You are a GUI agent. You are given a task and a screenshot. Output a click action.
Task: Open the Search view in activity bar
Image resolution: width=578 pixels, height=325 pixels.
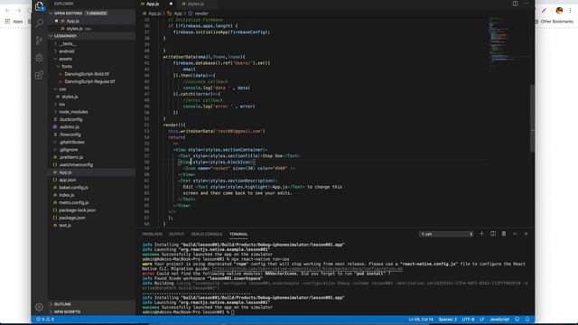40,23
